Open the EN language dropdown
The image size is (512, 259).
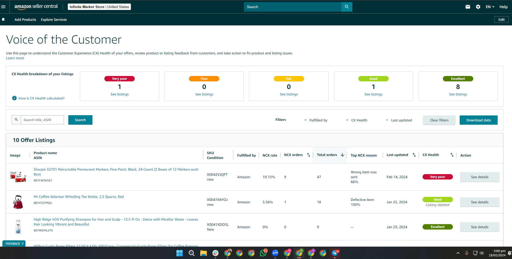(x=490, y=7)
